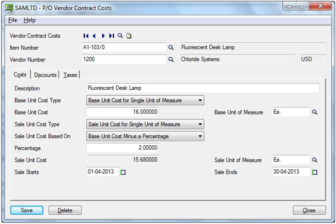Open Sale Starts calendar picker
This screenshot has height=224, width=336.
(123, 172)
